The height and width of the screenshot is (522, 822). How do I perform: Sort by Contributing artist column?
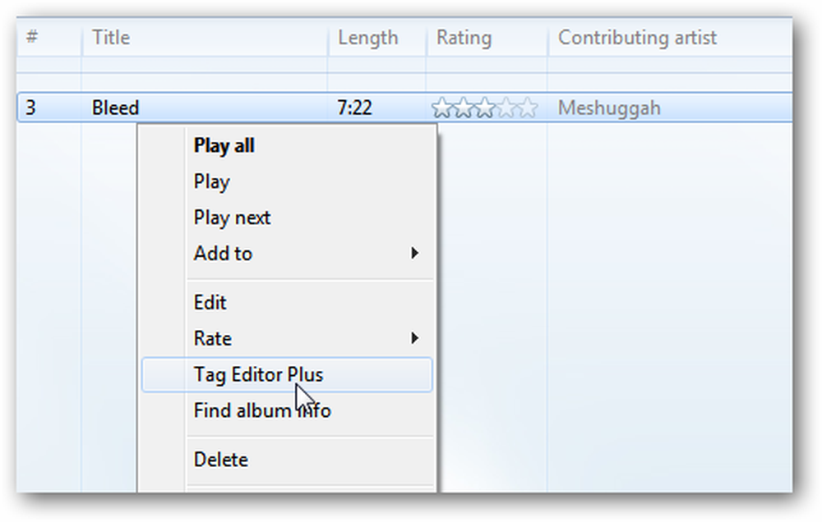670,38
